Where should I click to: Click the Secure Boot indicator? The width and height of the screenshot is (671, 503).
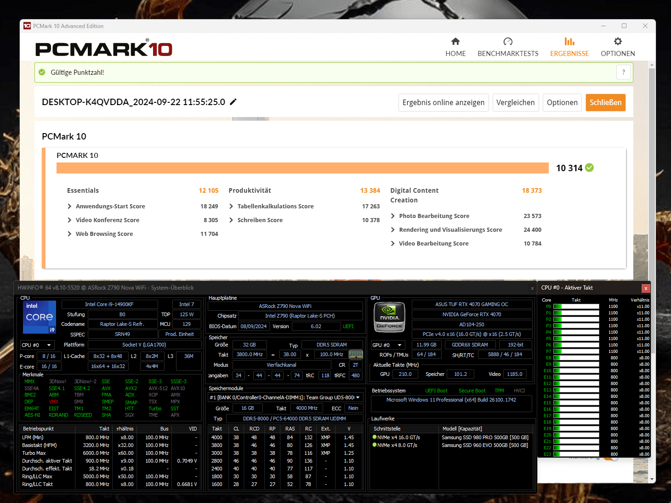pyautogui.click(x=472, y=391)
